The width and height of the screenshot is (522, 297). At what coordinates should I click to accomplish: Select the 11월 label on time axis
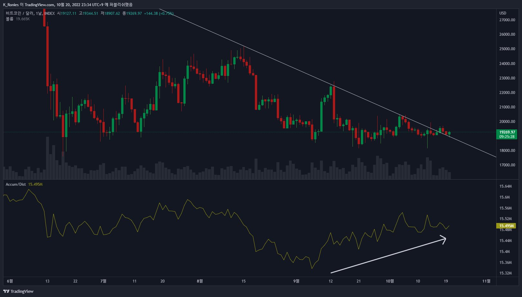click(x=486, y=281)
